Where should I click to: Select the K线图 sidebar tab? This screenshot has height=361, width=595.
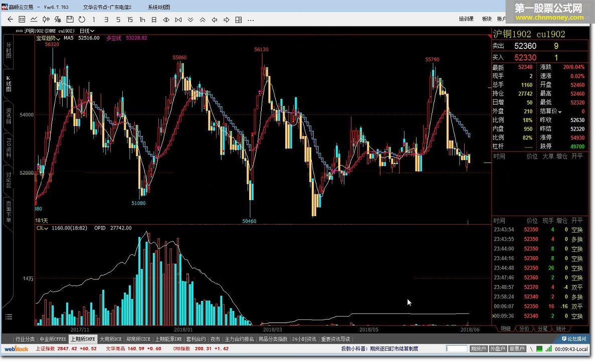click(x=9, y=83)
